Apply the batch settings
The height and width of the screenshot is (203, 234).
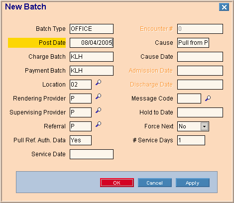[193, 183]
